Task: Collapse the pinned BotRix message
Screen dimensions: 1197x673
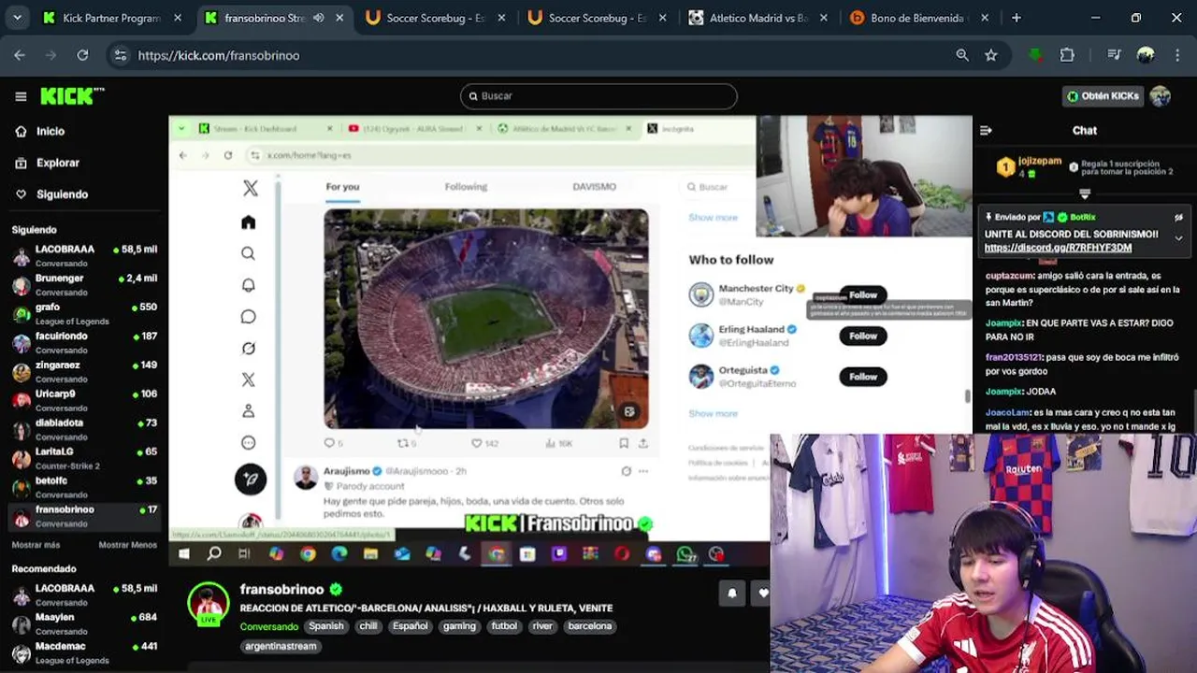Action: coord(1178,237)
